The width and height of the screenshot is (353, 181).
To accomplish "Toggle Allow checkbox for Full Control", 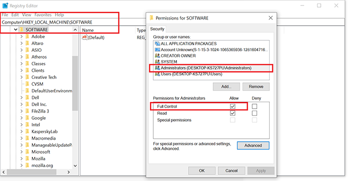I will coord(232,106).
